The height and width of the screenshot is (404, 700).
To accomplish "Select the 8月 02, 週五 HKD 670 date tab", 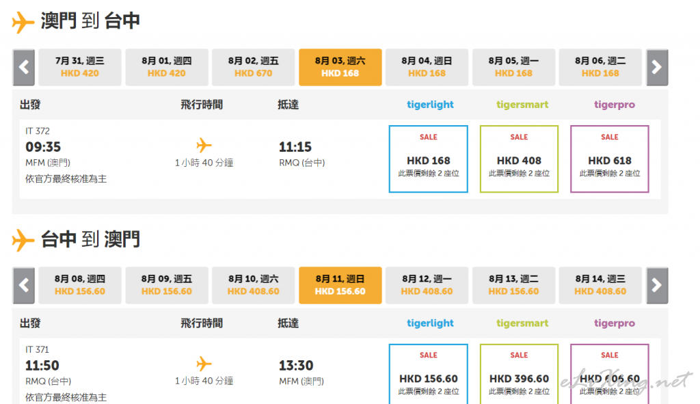I will [x=253, y=68].
